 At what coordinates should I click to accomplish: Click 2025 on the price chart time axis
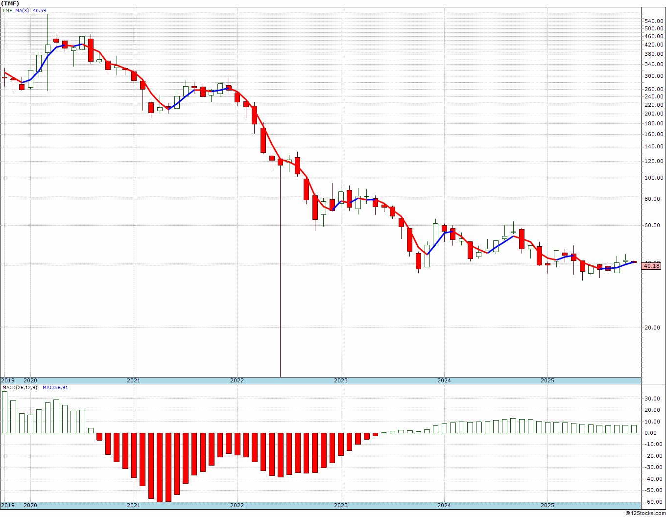pyautogui.click(x=547, y=380)
